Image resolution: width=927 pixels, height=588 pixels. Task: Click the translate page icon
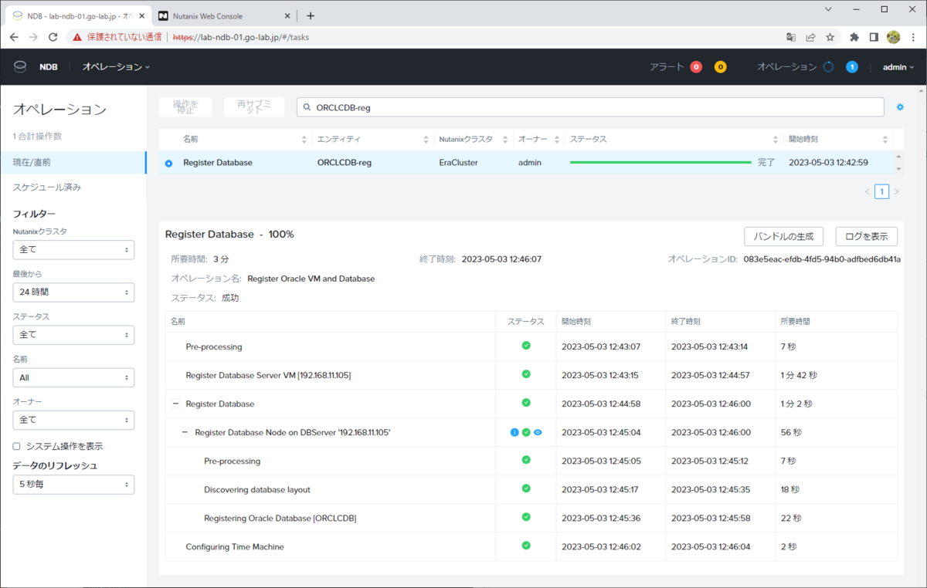pyautogui.click(x=791, y=37)
